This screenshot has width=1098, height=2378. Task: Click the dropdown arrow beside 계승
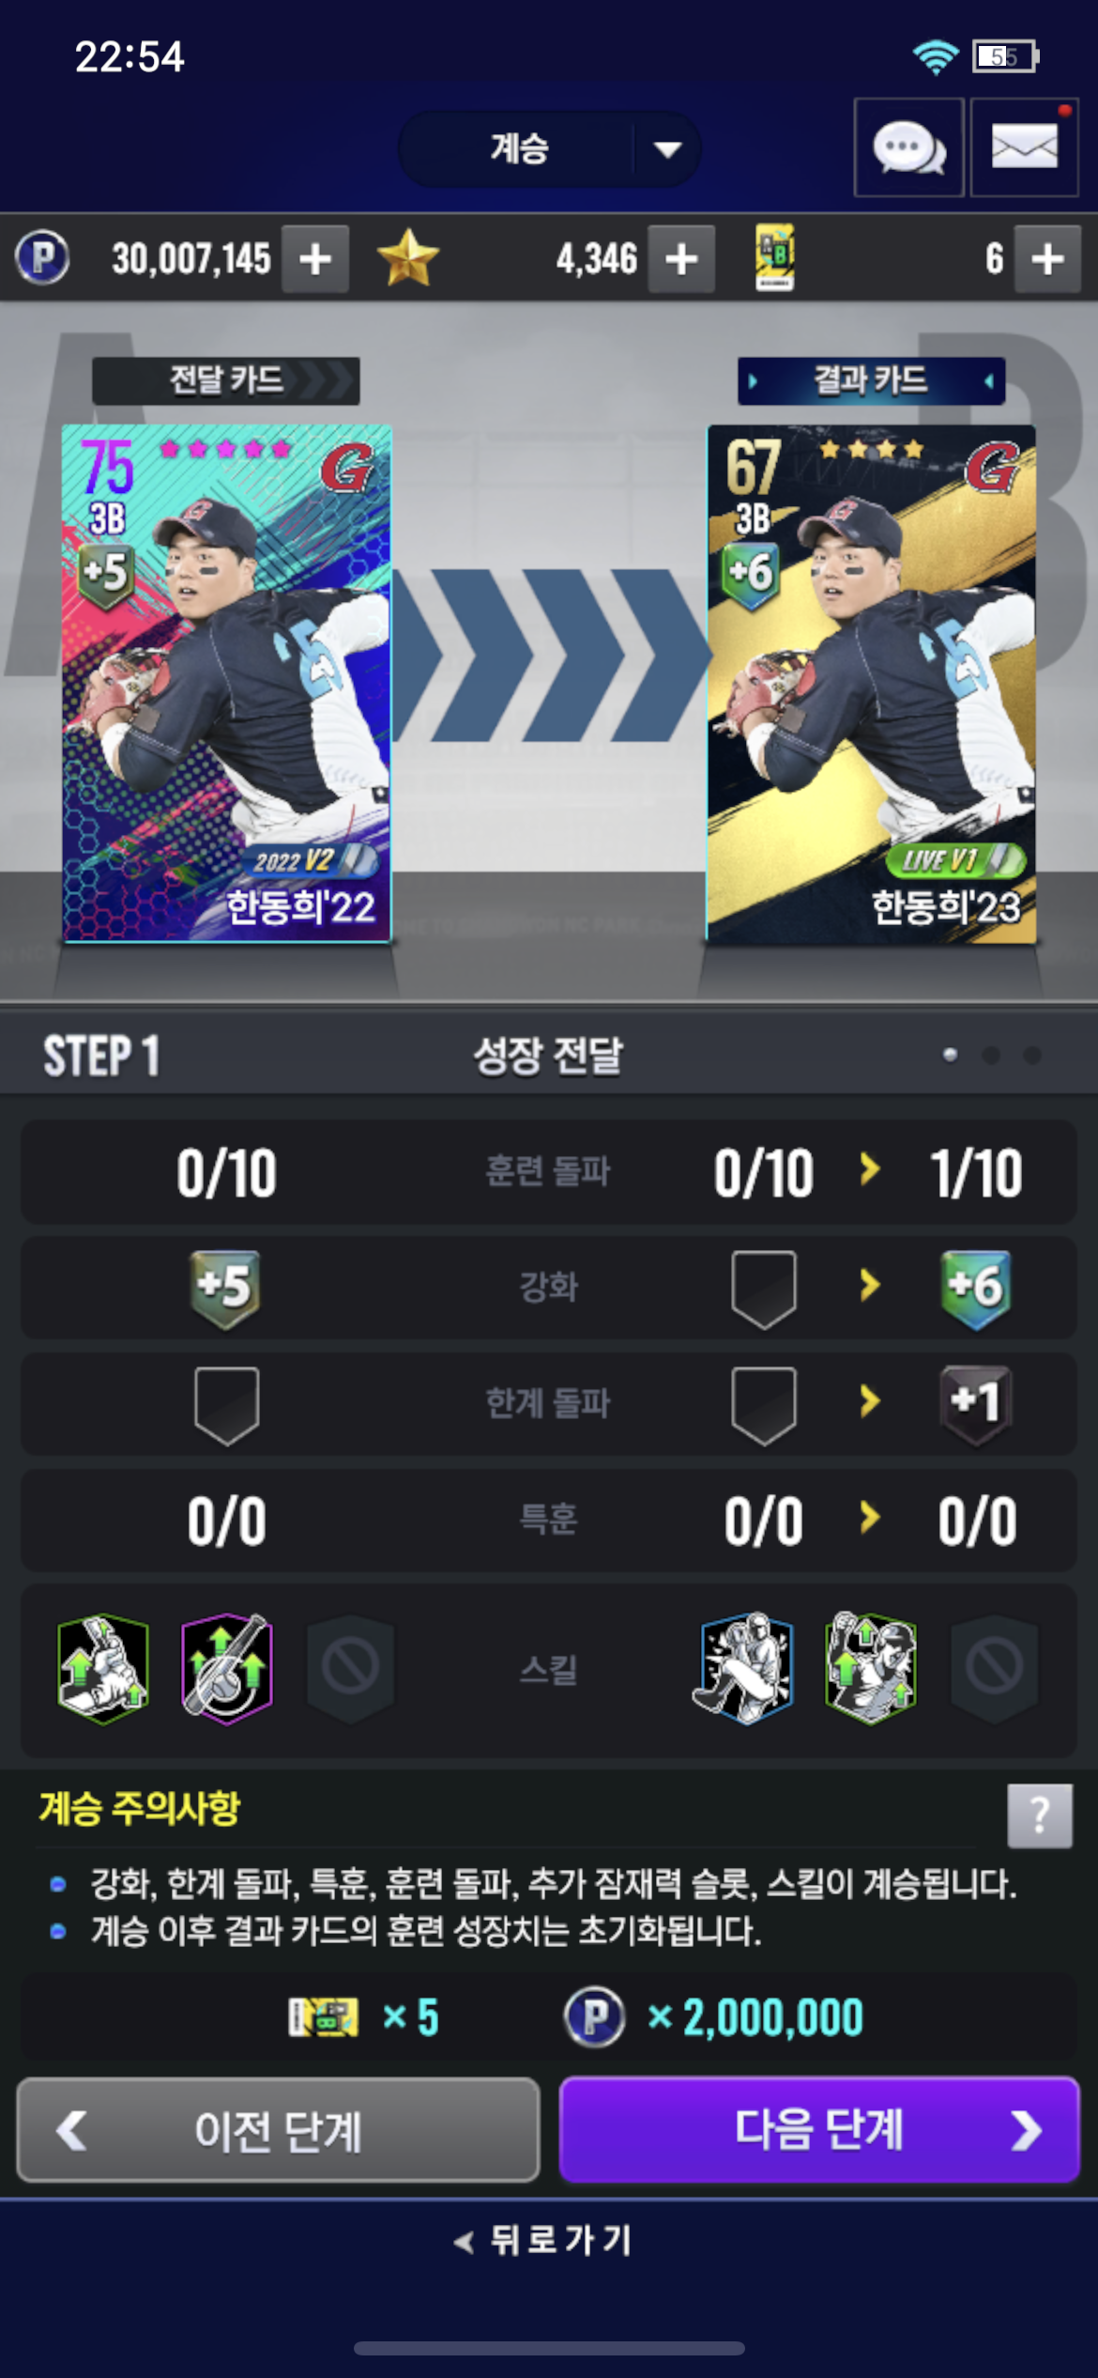(x=667, y=148)
